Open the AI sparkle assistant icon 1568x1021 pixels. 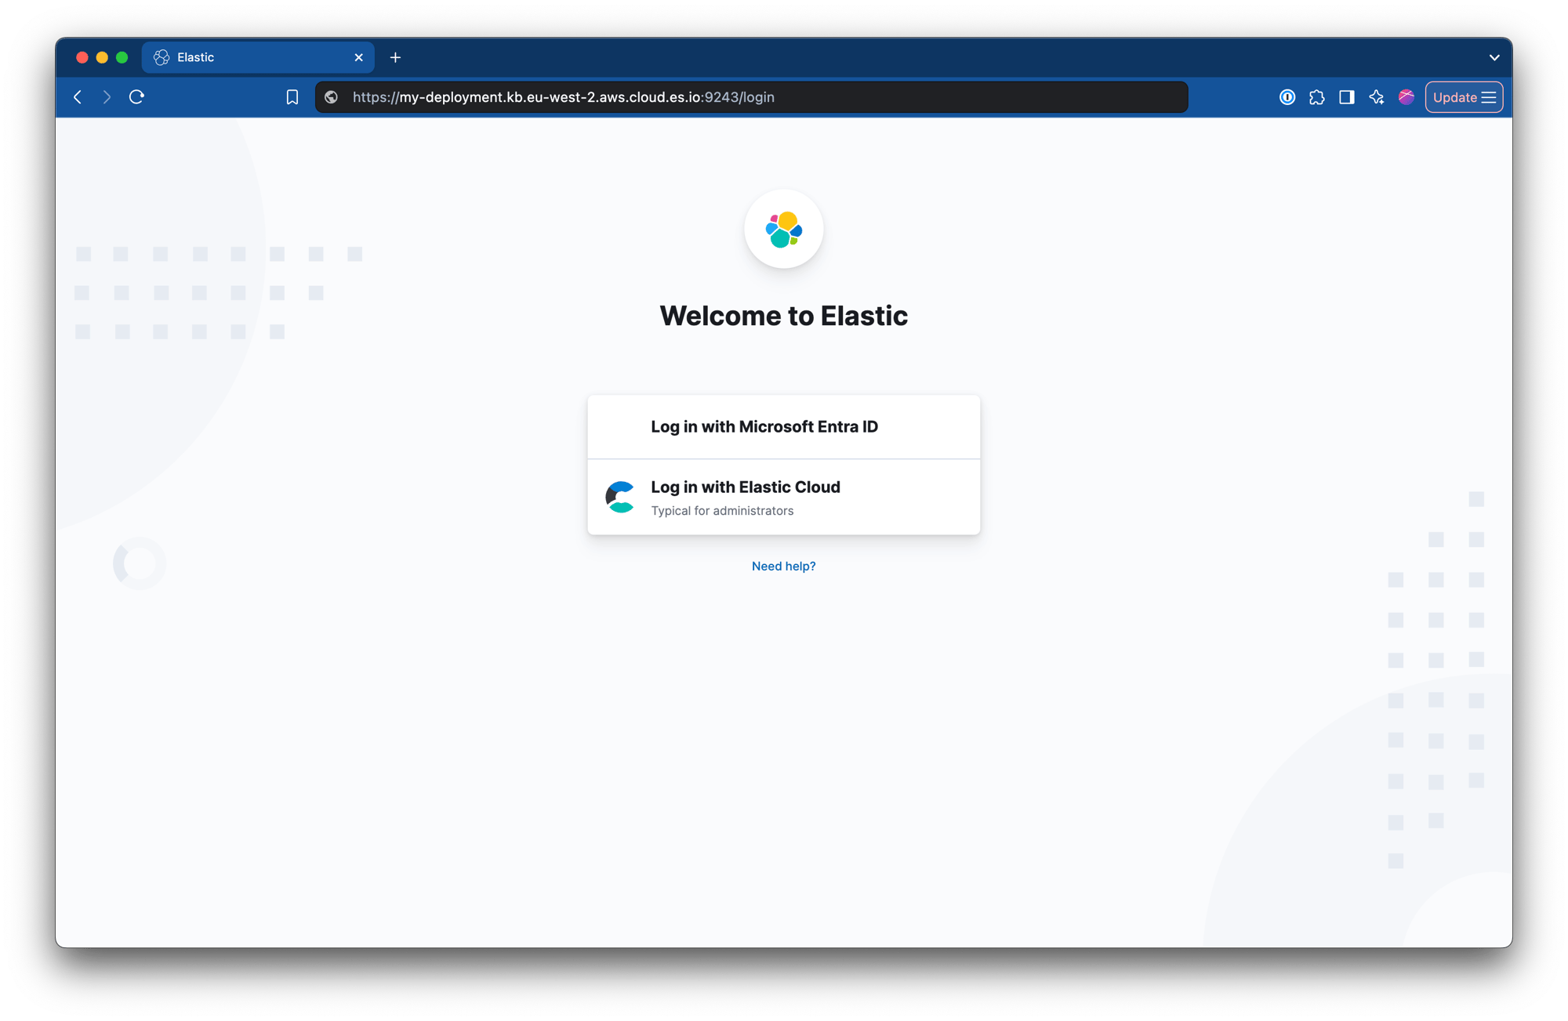pos(1377,97)
